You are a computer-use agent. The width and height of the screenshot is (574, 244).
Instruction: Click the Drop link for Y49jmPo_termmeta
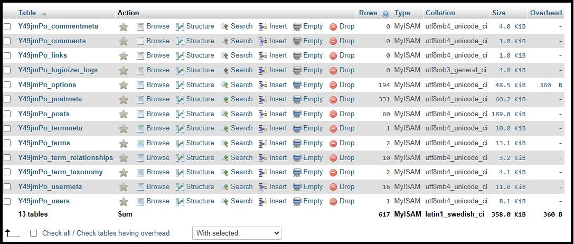click(346, 128)
